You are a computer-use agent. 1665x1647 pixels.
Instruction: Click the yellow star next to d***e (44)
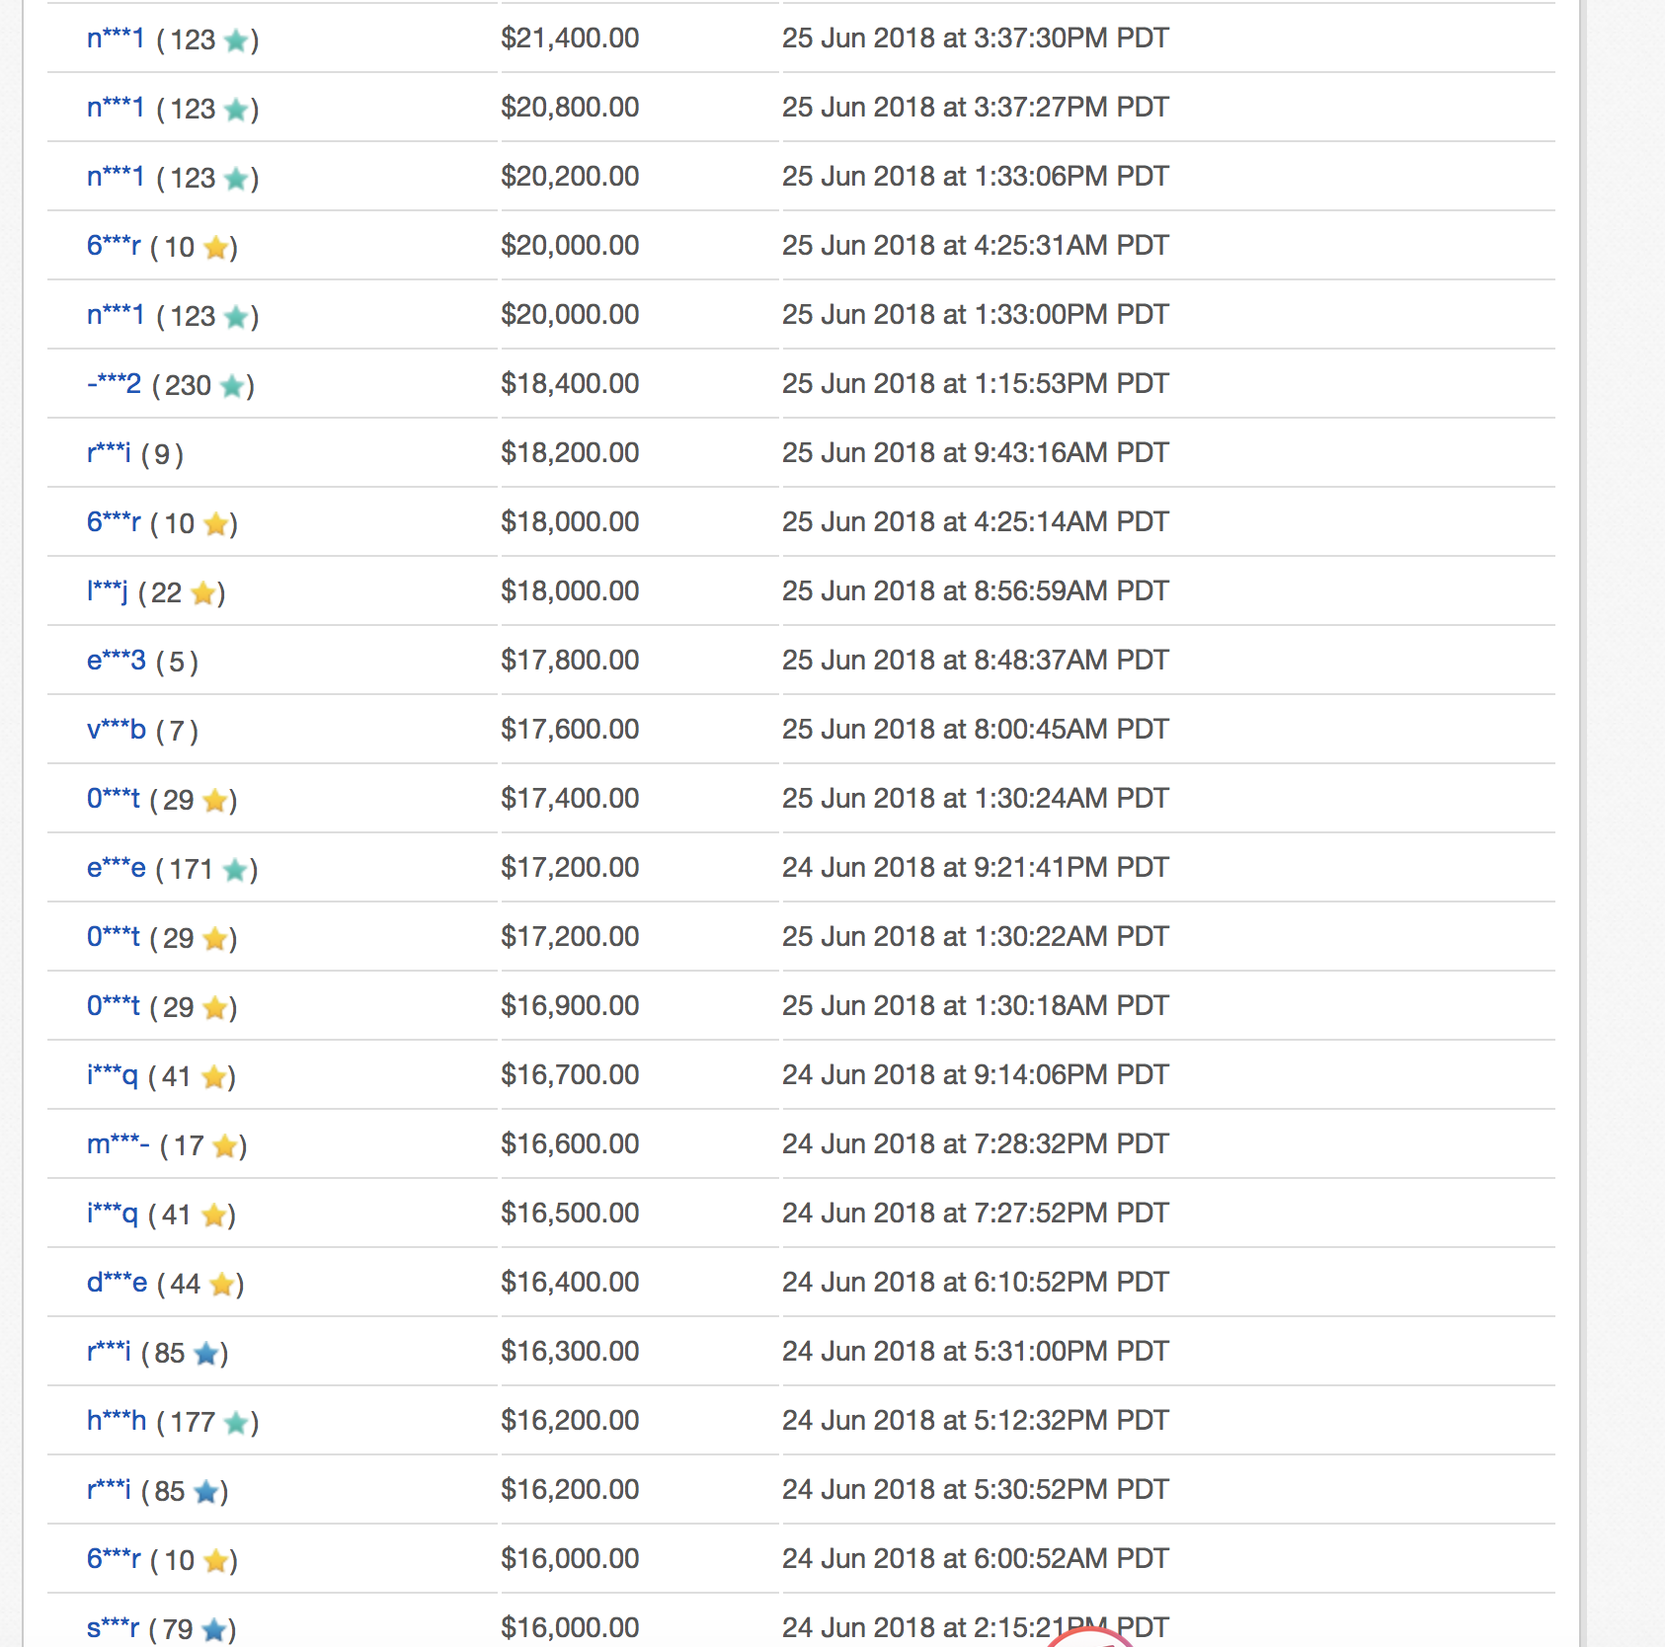[x=222, y=1285]
